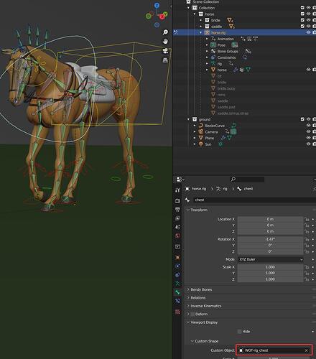This screenshot has height=359, width=316.
Task: Open the Tool properties tab icon
Action: 177,190
